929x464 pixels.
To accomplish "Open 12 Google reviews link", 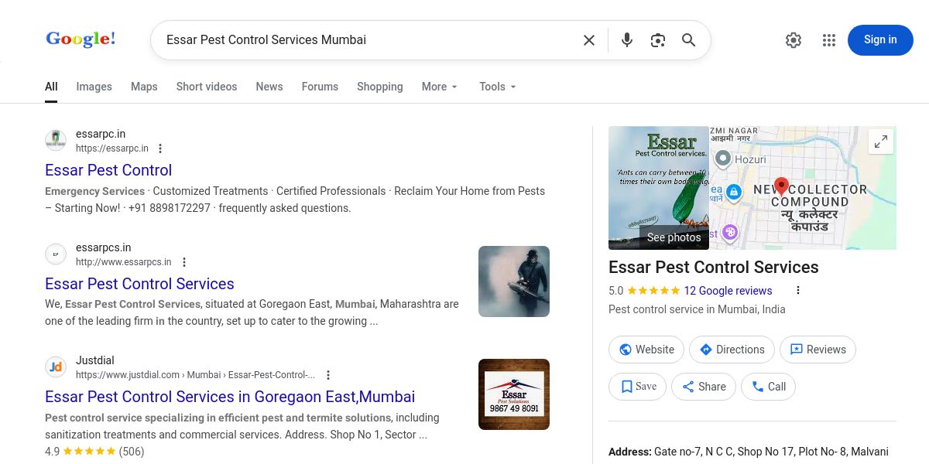I will click(x=728, y=291).
